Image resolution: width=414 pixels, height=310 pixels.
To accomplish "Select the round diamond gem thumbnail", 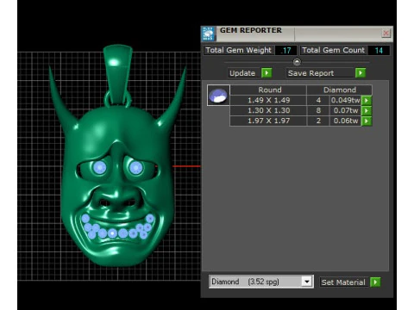I will click(x=218, y=96).
